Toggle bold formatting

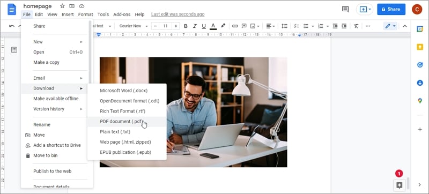(x=186, y=26)
